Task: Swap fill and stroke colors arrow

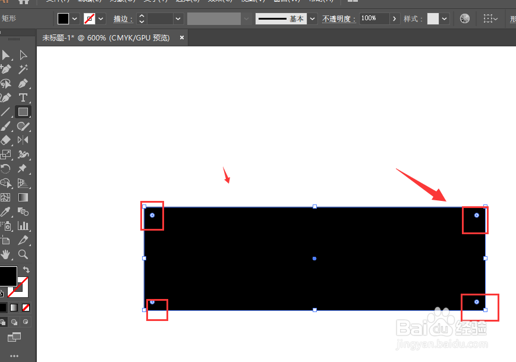Action: (26, 269)
